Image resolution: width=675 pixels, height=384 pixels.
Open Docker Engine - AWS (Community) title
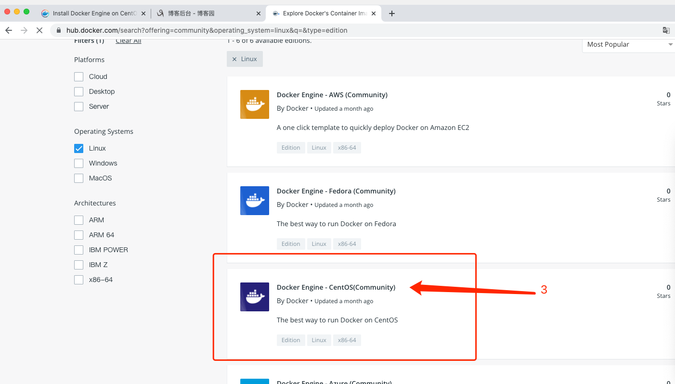[332, 95]
